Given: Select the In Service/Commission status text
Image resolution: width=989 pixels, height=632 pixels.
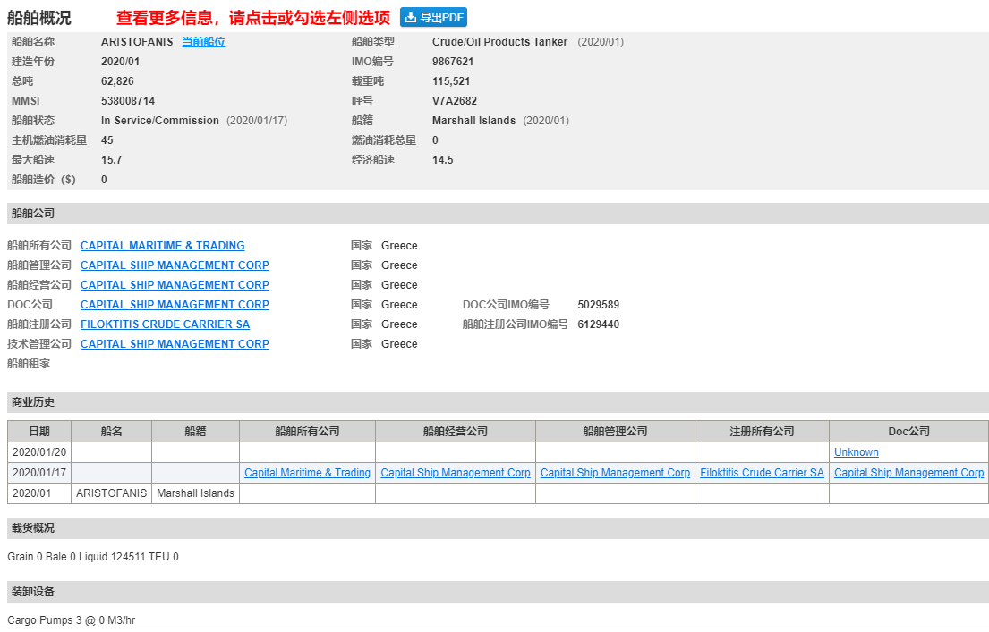Looking at the screenshot, I should click(160, 121).
